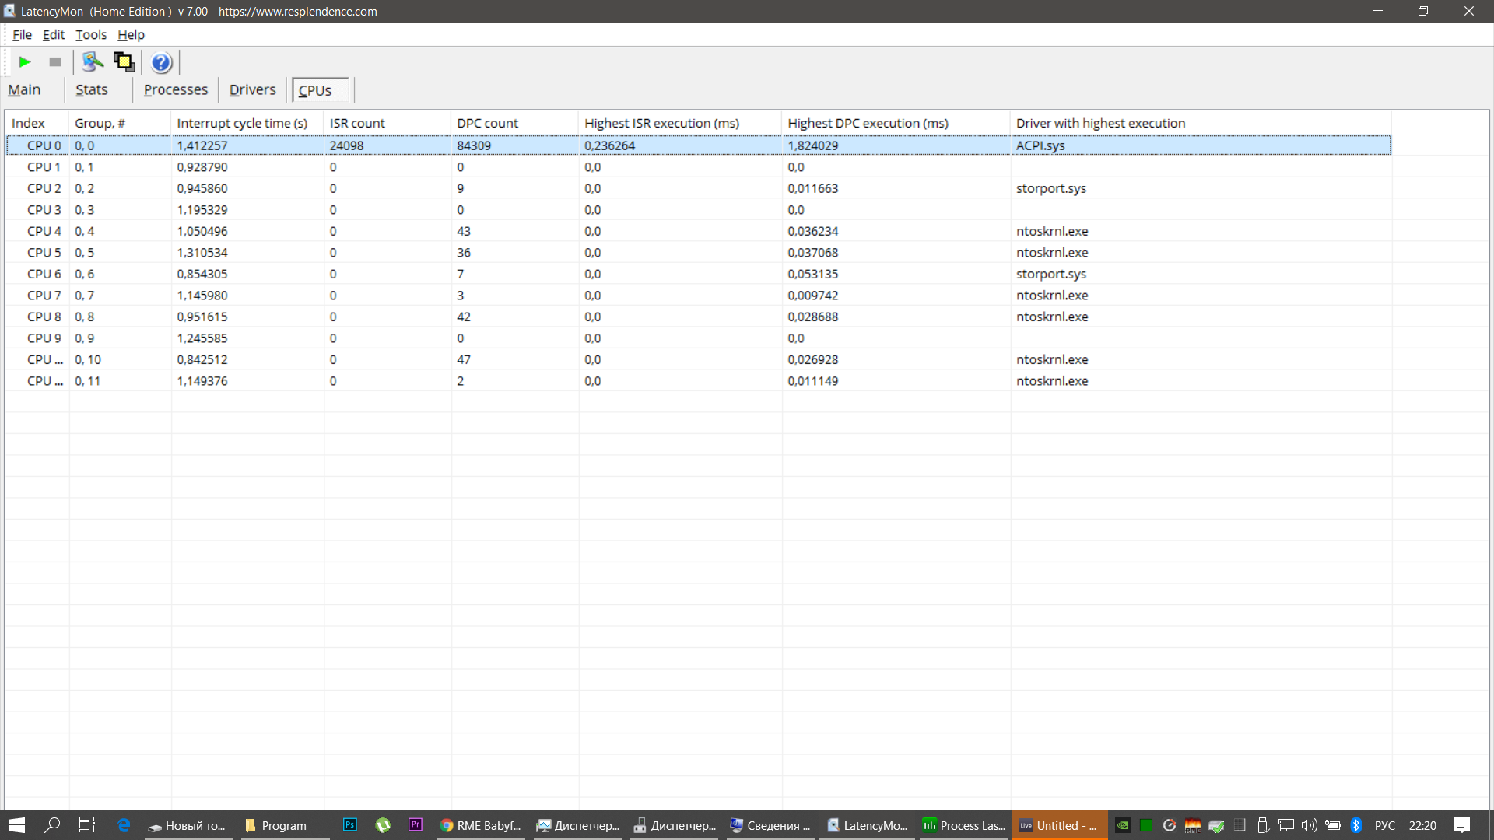This screenshot has height=840, width=1494.
Task: Switch to the Main tab
Action: tap(24, 90)
